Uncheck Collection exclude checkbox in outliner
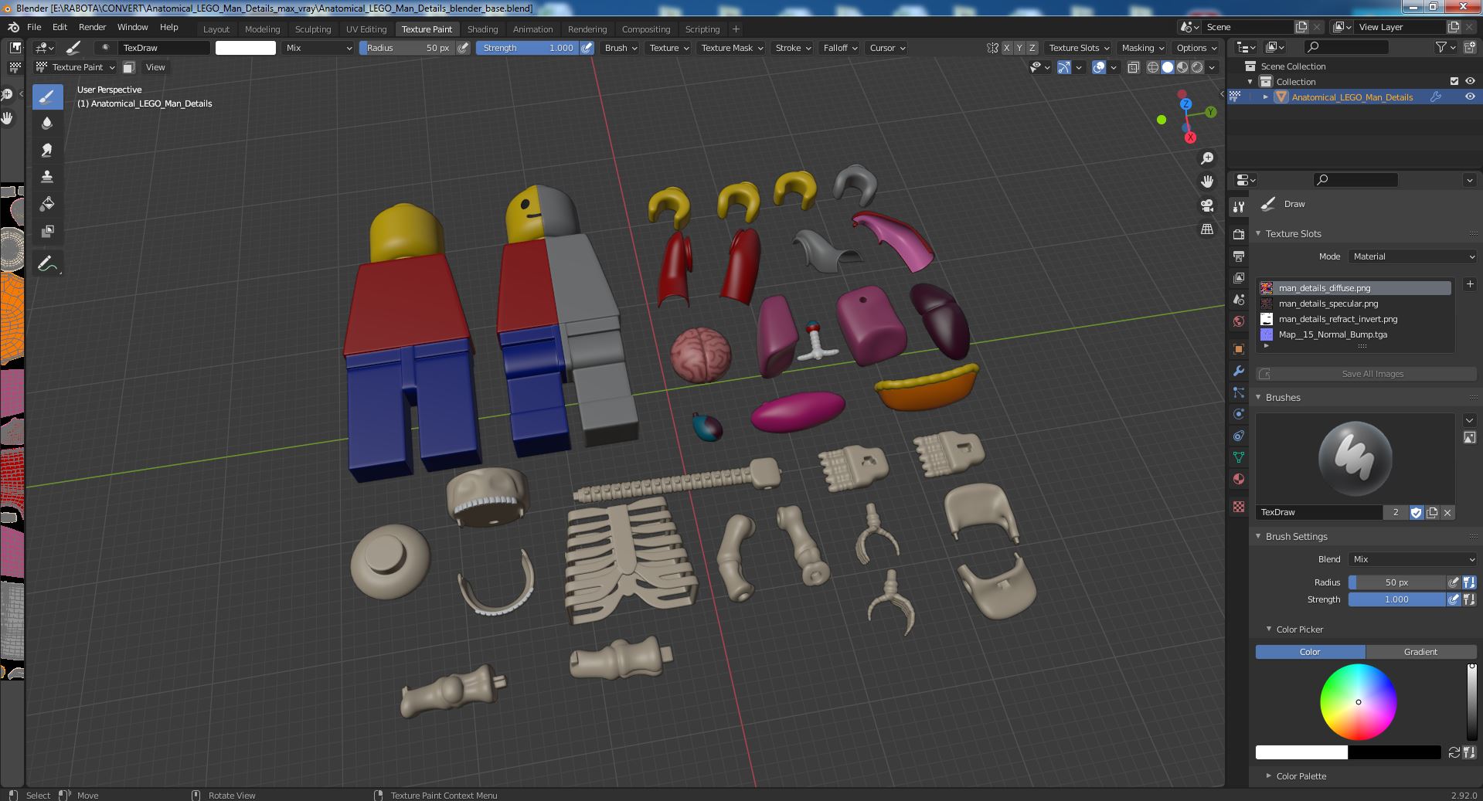 (1454, 81)
